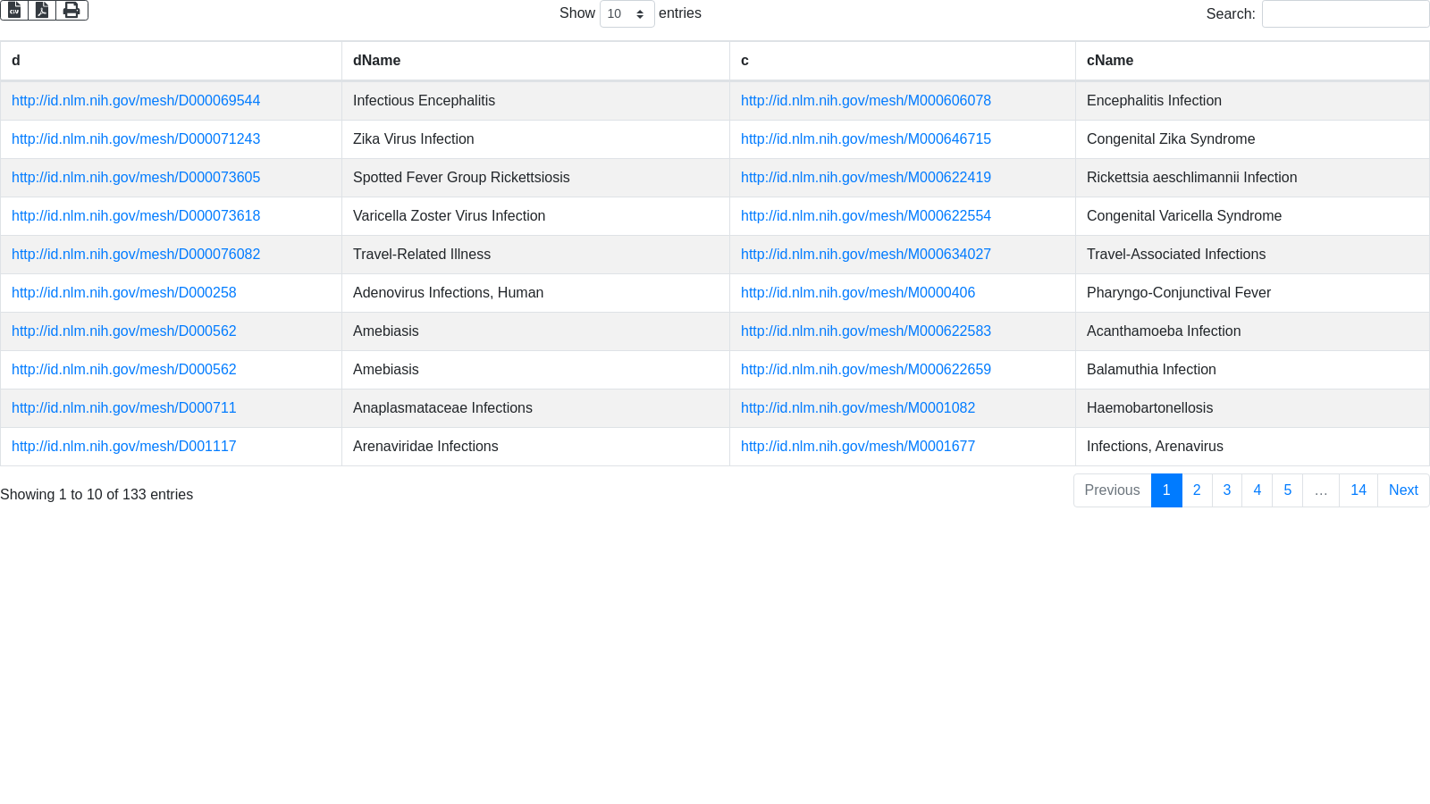
Task: Click the Next pagination button
Action: pos(1402,490)
